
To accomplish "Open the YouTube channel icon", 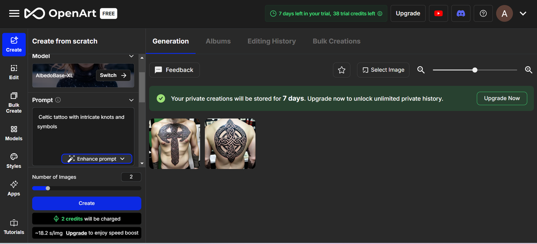I will click(x=438, y=13).
